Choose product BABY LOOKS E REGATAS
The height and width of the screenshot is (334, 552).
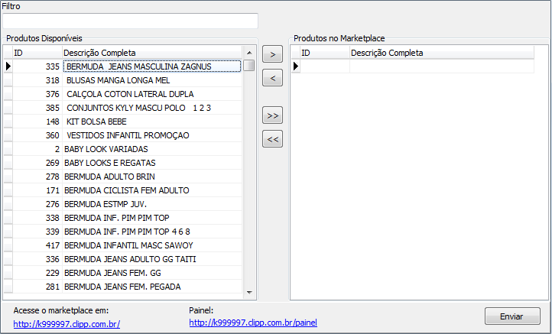tap(109, 163)
